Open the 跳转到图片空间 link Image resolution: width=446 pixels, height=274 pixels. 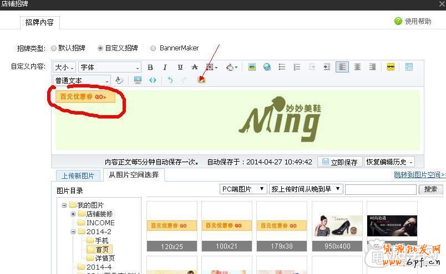tap(420, 175)
